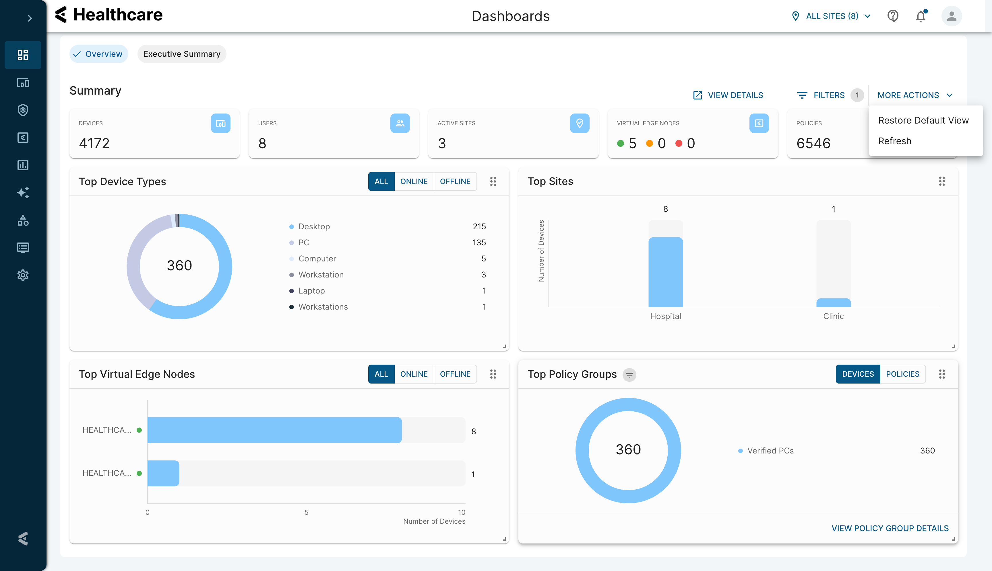
Task: Click the security shield sidebar icon
Action: coord(23,110)
